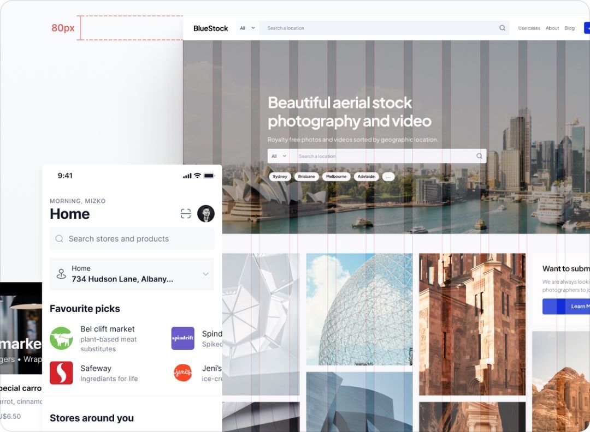Open the Use cases menu item
Screen dimensions: 590x432
(529, 28)
